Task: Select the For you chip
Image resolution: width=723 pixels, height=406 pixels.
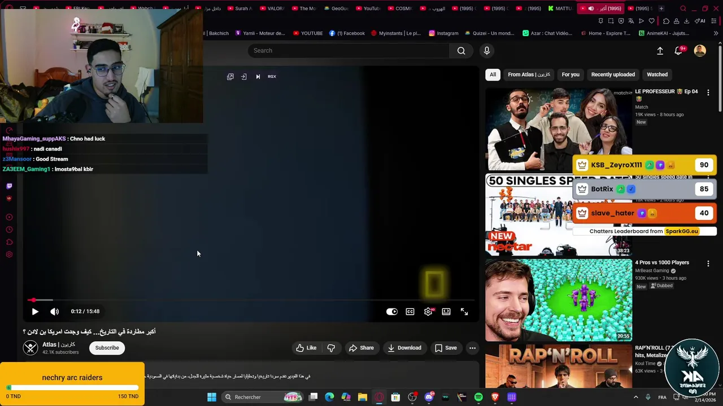Action: (x=570, y=74)
